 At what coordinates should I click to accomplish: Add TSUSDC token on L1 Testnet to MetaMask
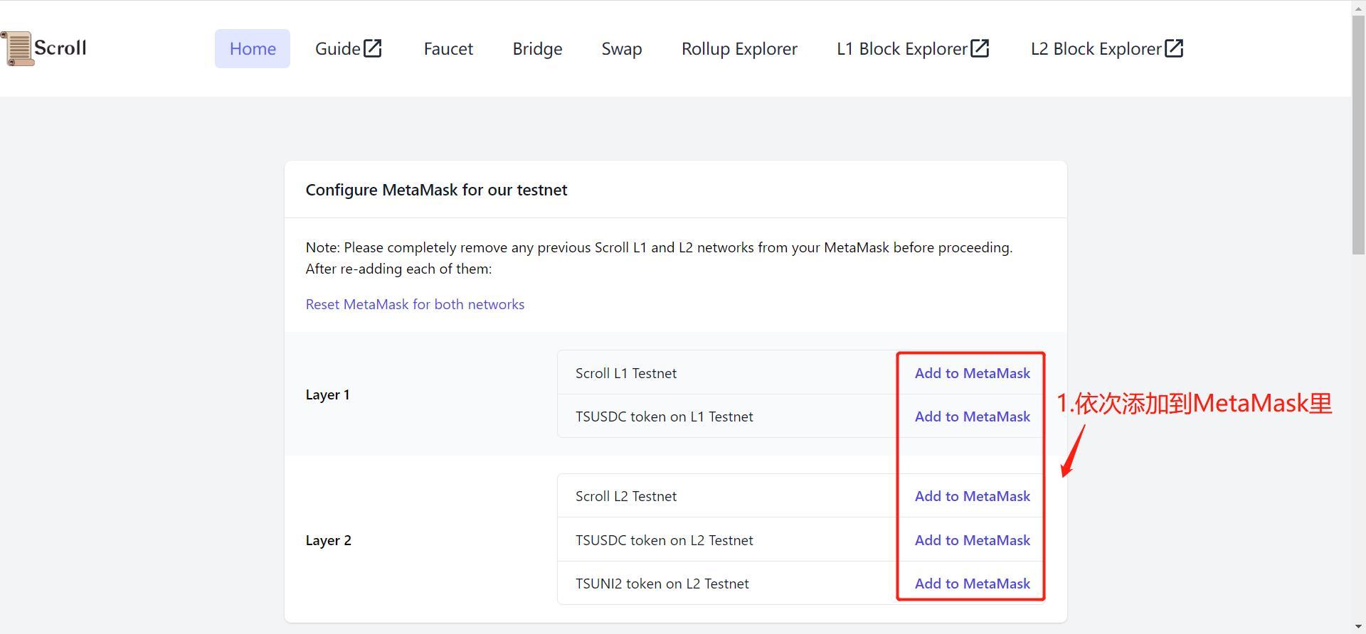(972, 417)
